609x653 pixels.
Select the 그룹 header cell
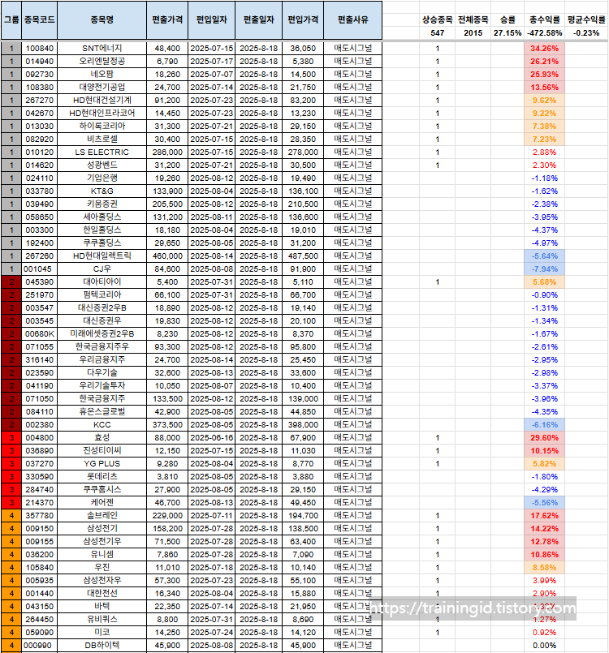(x=11, y=20)
